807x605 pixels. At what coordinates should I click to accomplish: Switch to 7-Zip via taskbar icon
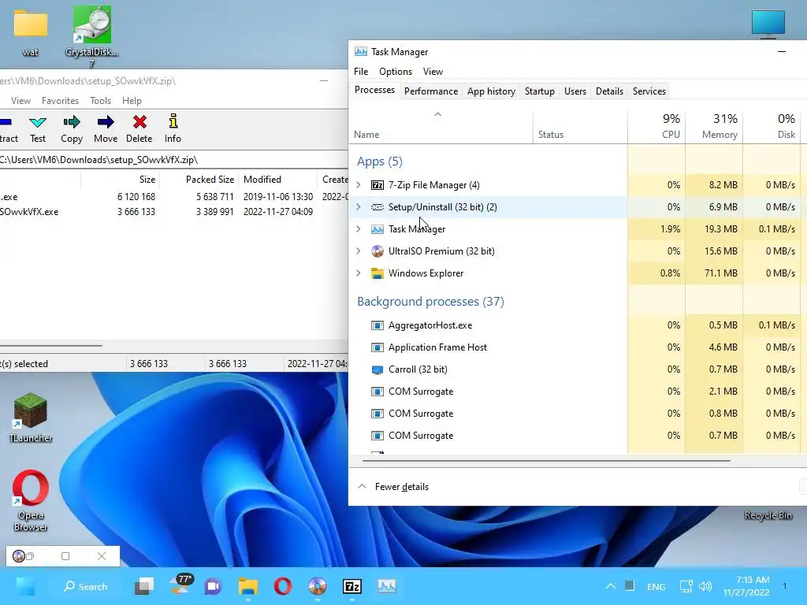352,586
